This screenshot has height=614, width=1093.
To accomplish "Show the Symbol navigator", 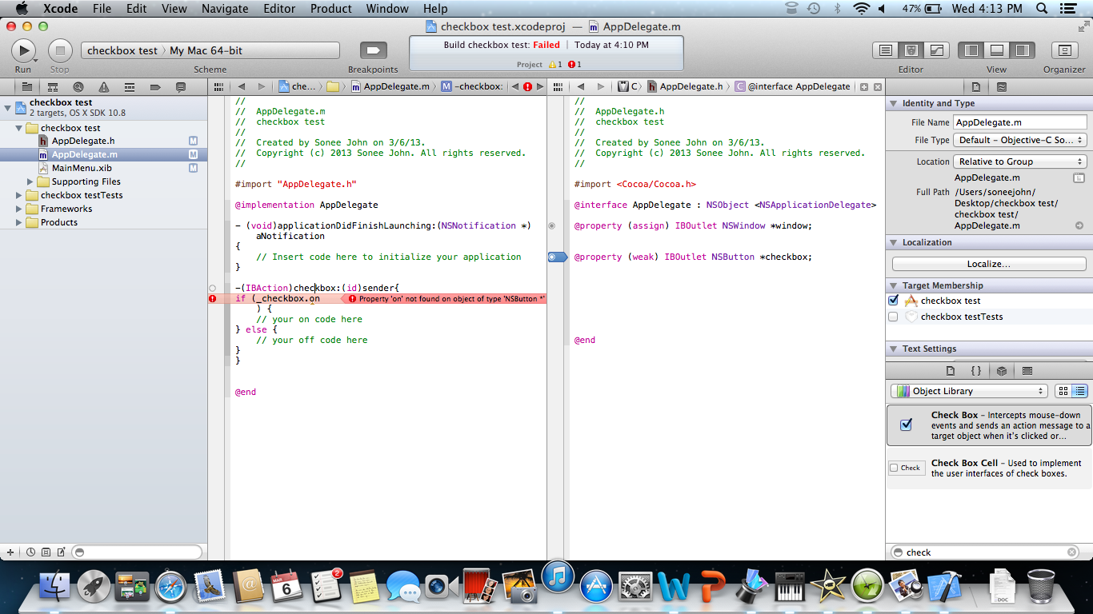I will (53, 86).
